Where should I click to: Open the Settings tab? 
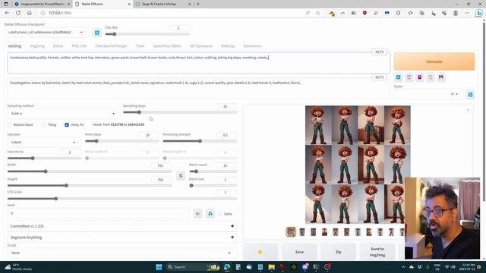point(228,45)
